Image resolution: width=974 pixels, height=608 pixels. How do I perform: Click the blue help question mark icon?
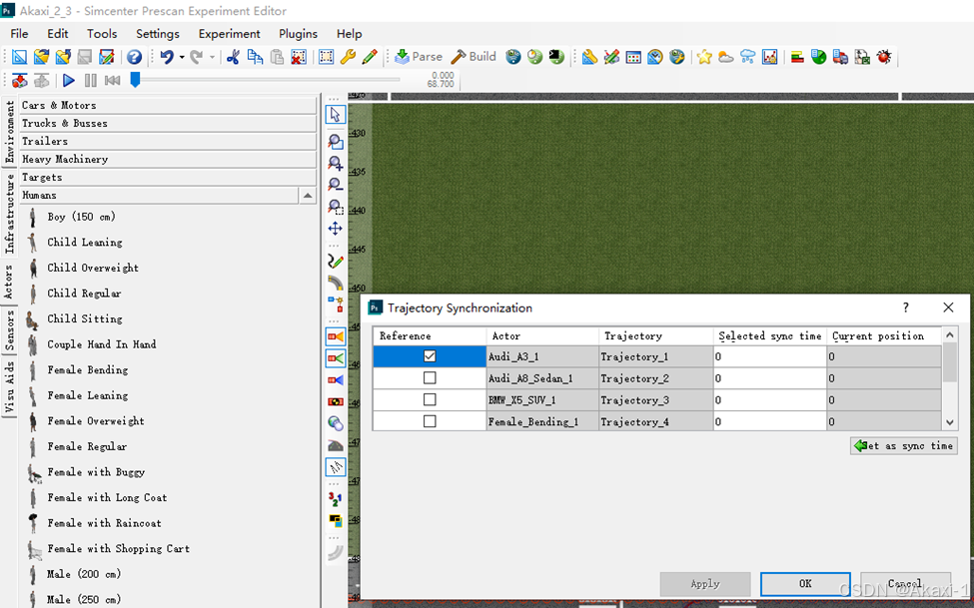click(134, 57)
